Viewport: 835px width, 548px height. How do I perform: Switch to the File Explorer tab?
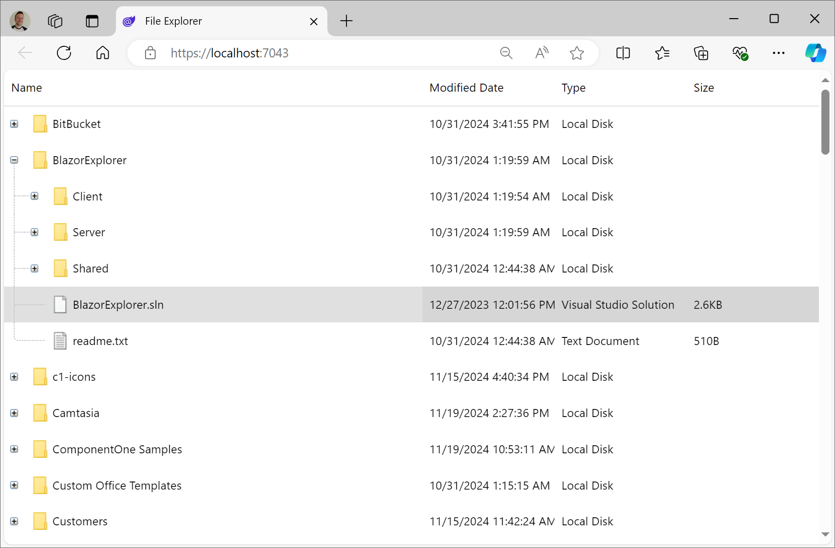201,21
